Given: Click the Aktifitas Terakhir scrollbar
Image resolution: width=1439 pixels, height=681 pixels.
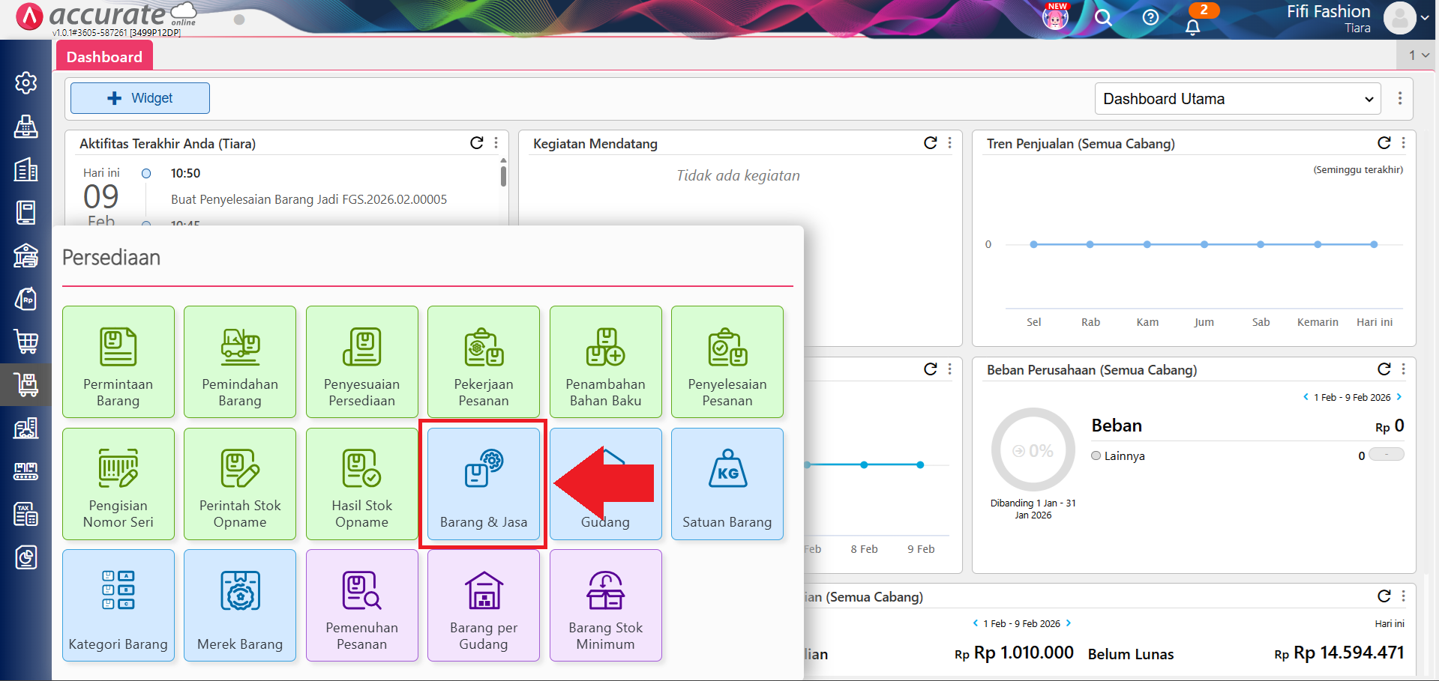Looking at the screenshot, I should coord(503,176).
